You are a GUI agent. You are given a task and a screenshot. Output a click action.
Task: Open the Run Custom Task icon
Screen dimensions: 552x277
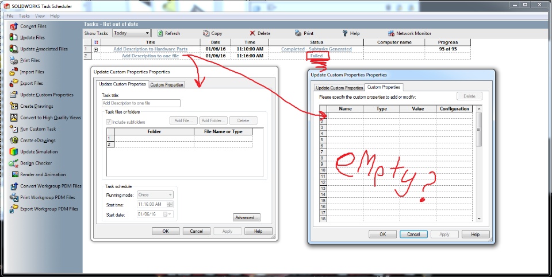point(14,129)
